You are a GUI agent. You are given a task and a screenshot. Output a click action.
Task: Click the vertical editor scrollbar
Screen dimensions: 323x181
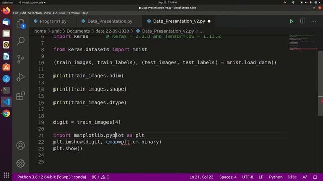click(x=320, y=83)
